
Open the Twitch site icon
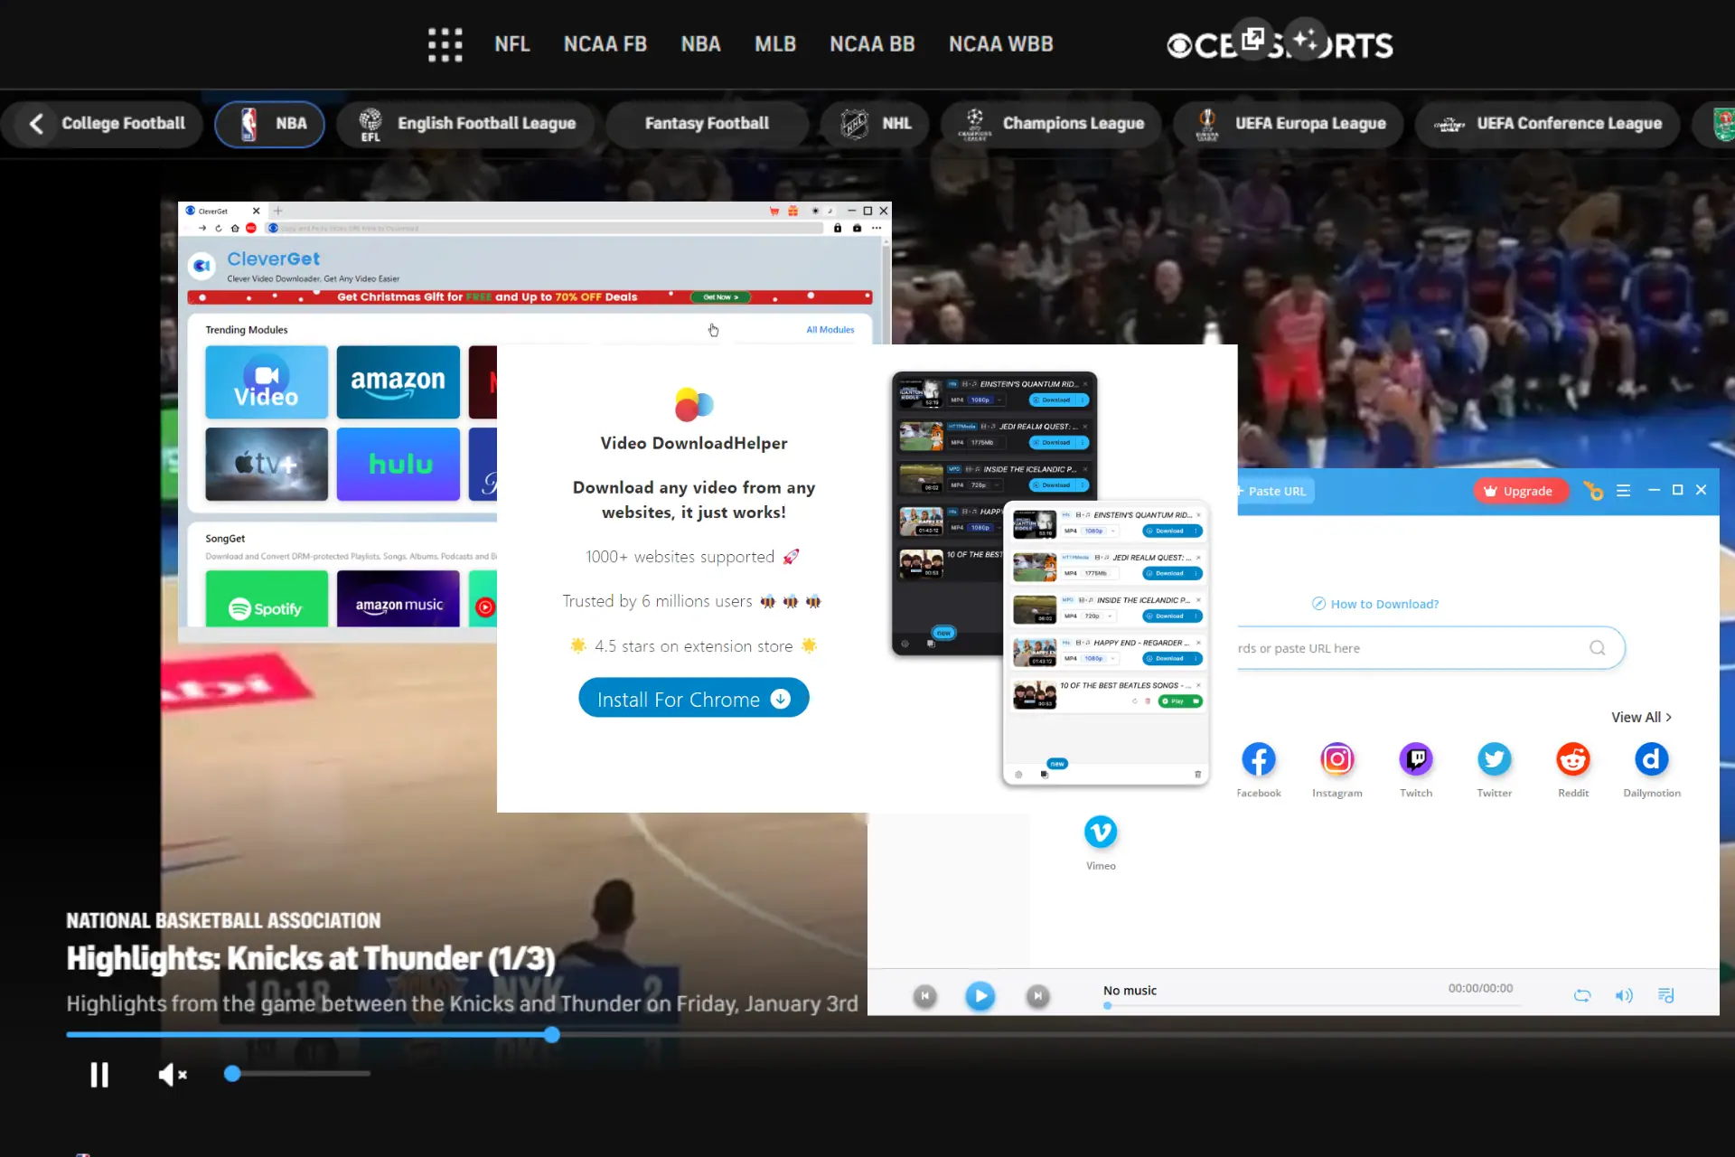click(1416, 759)
